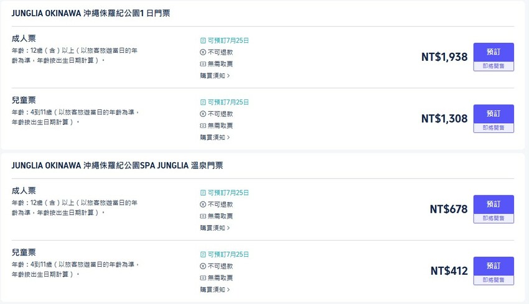Image resolution: width=529 pixels, height=304 pixels.
Task: Expand 購買須知 for 1日門票 adult ticket
Action: point(215,76)
